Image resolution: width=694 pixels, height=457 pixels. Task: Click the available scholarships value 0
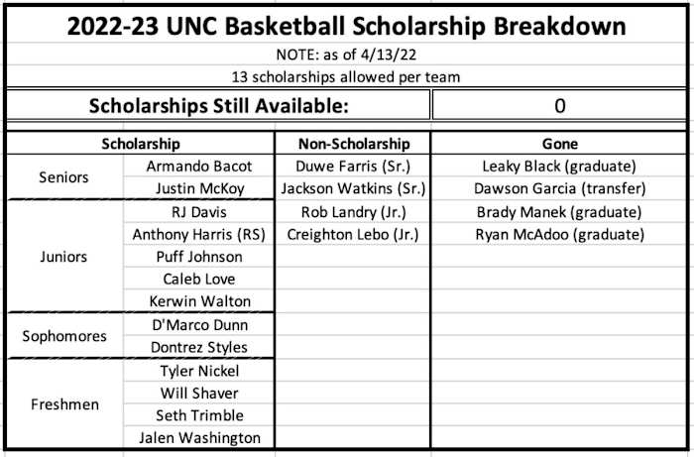[559, 106]
